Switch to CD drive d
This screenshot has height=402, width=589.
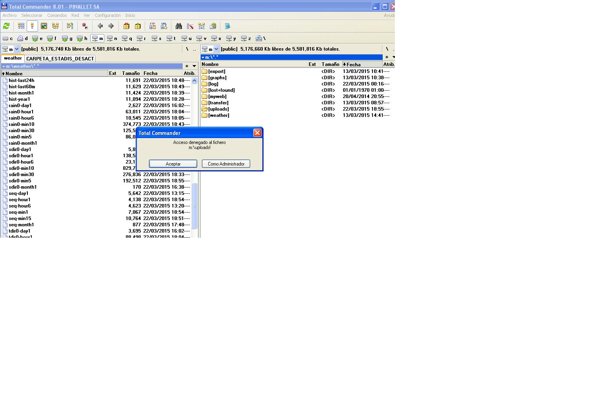point(23,38)
